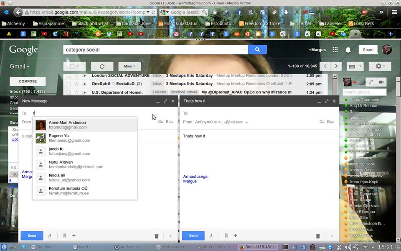Image resolution: width=401 pixels, height=251 pixels.
Task: Star the OneSpirit EcstaticD email
Action: point(76,84)
